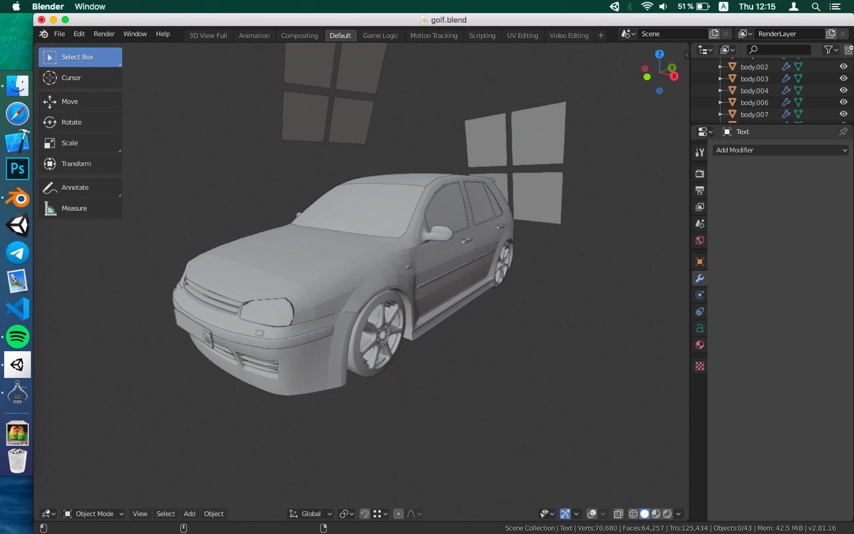Open the viewport Add menu
The image size is (854, 534).
(189, 514)
